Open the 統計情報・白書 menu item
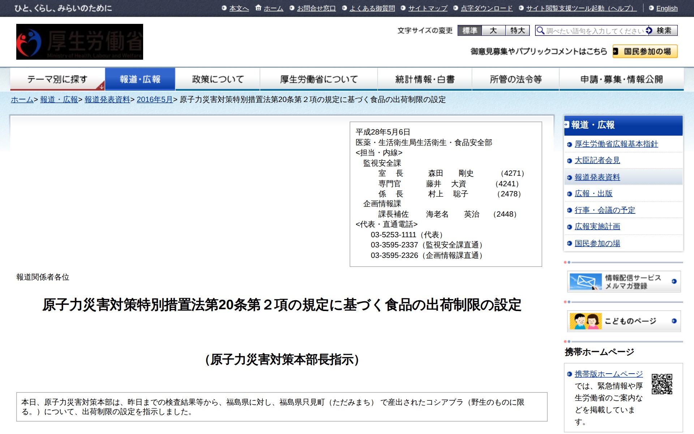Viewport: 694px width, 434px height. [x=425, y=79]
